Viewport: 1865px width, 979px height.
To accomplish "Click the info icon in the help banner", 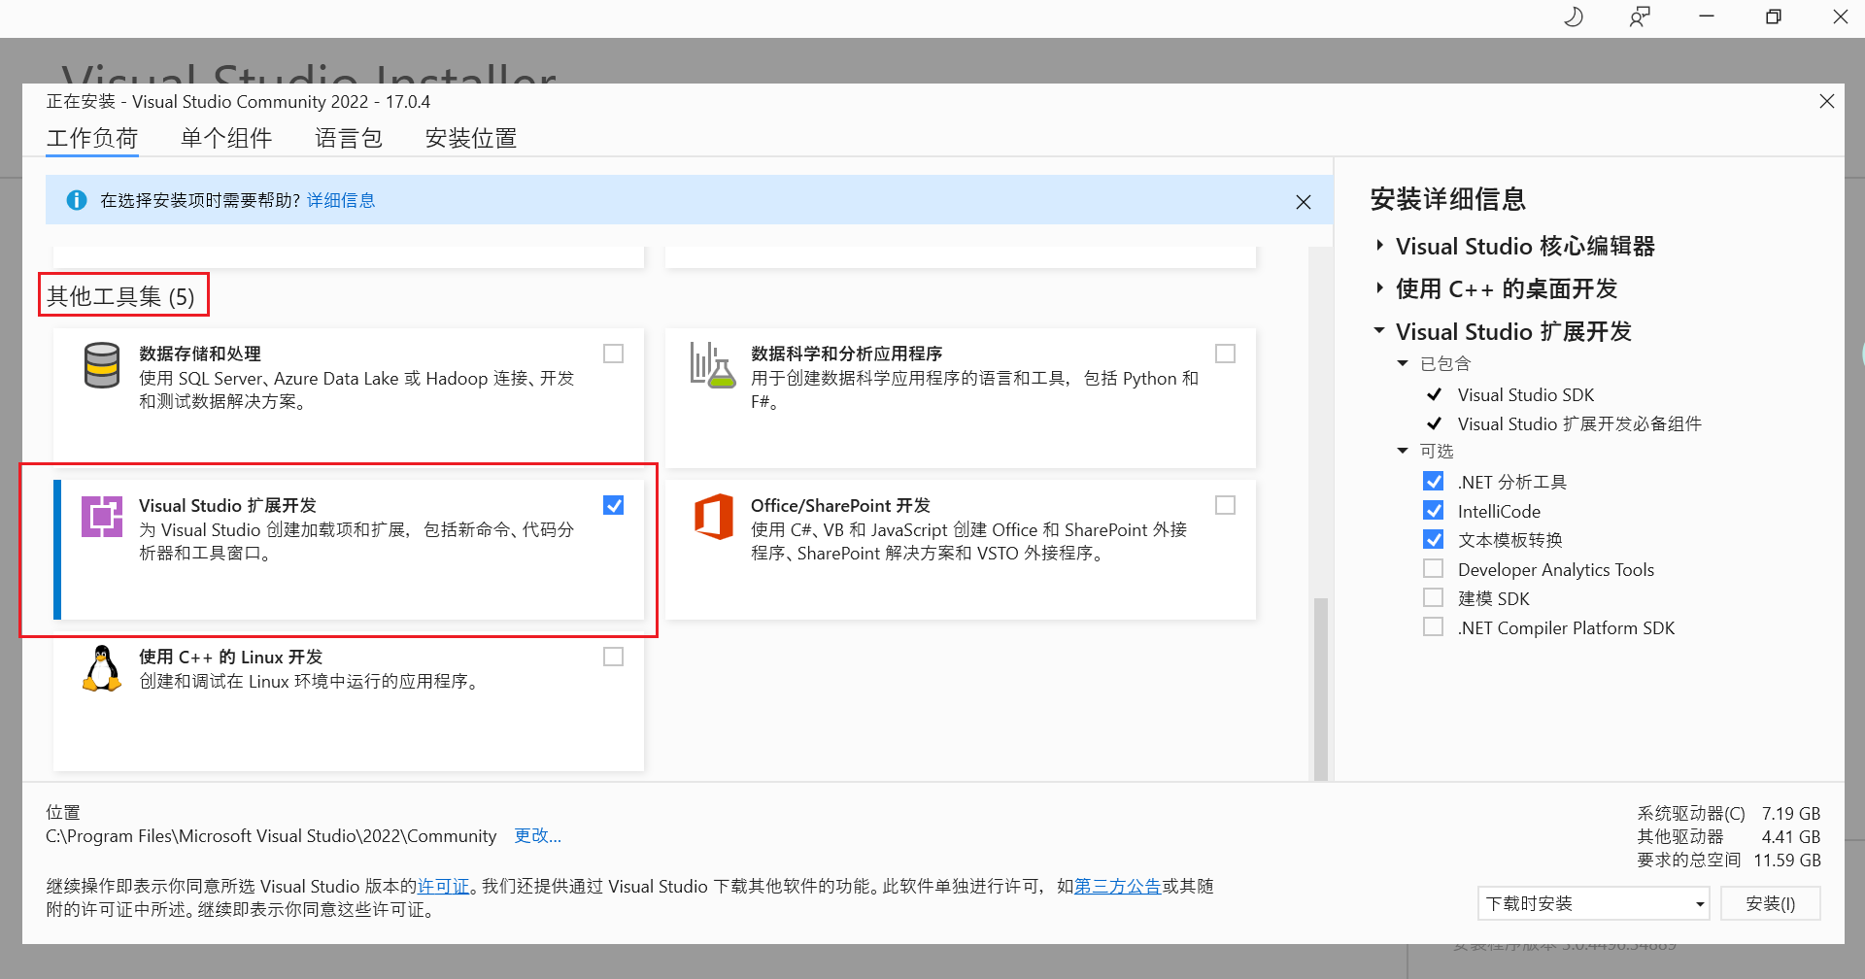I will [x=76, y=199].
